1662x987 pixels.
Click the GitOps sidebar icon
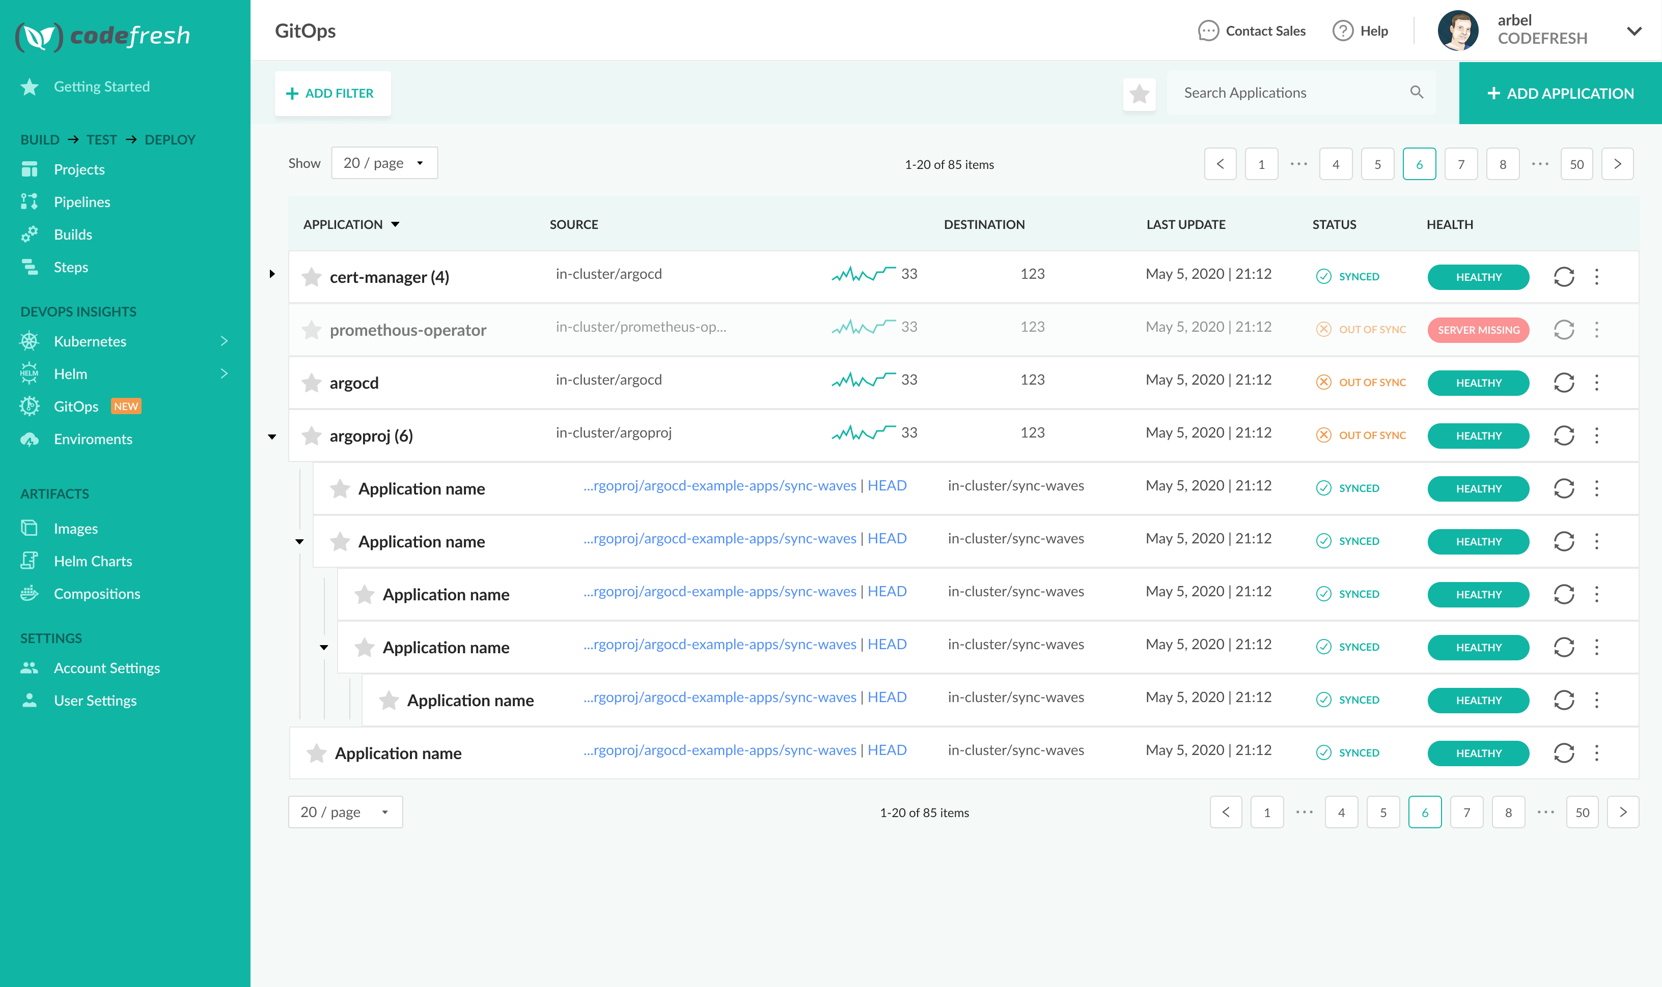(30, 407)
